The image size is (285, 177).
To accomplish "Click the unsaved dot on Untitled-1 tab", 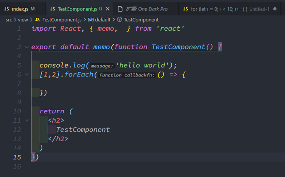I will pyautogui.click(x=275, y=9).
